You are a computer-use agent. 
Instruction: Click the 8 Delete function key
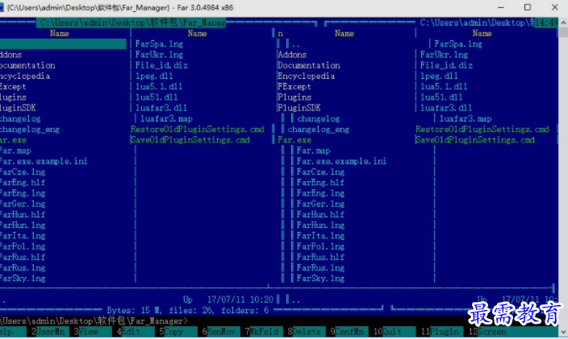point(304,332)
